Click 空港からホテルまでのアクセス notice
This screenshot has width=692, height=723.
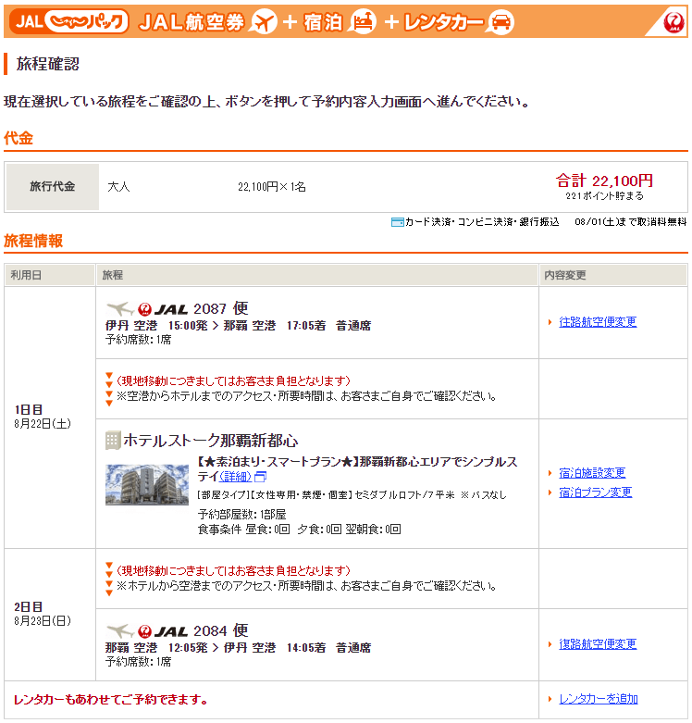click(x=306, y=396)
